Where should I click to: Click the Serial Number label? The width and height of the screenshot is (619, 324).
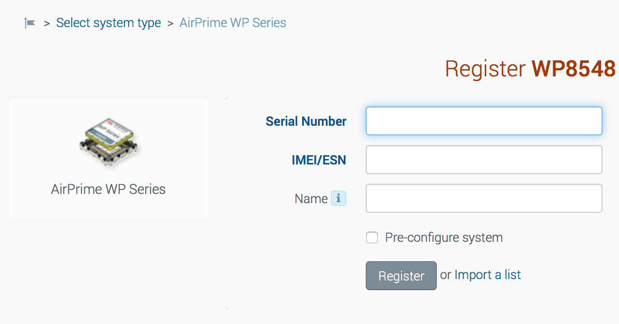(x=306, y=121)
